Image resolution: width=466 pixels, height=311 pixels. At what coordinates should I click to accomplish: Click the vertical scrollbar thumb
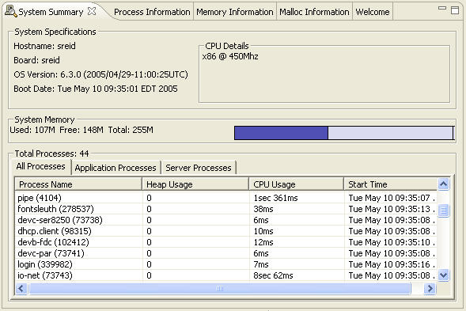coord(443,210)
